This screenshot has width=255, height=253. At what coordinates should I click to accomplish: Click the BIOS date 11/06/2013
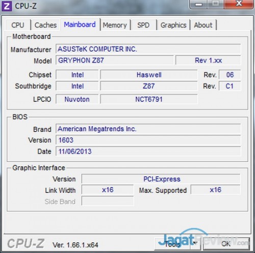pos(148,151)
